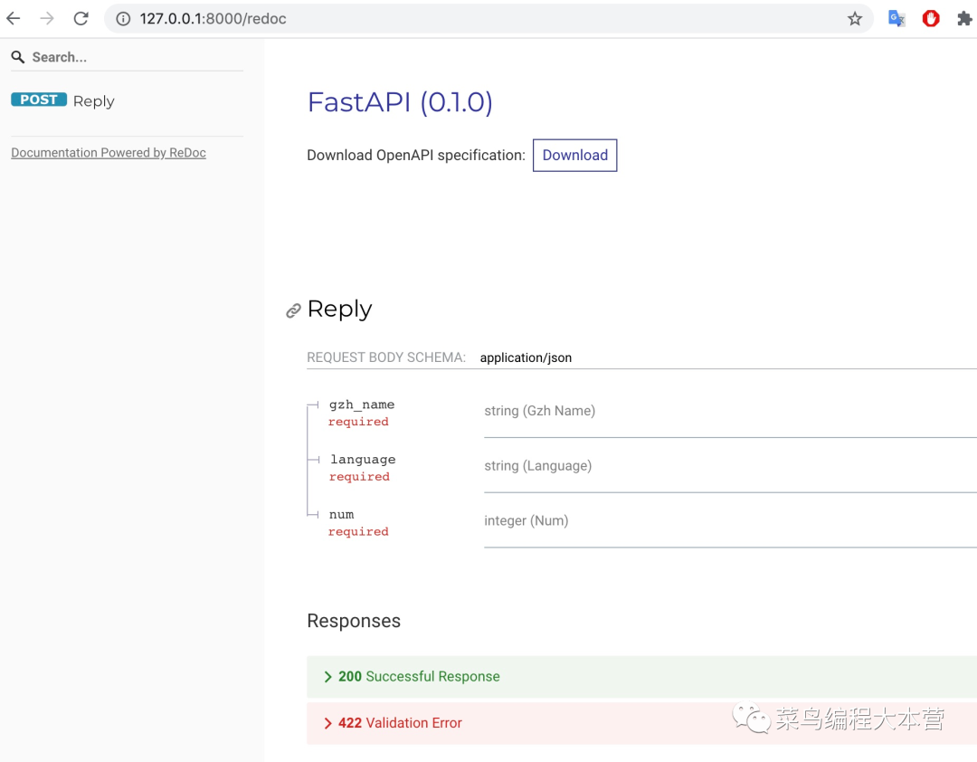The image size is (977, 762).
Task: Click the address bar URL 127.0.0.1:8000/redoc
Action: [x=213, y=19]
